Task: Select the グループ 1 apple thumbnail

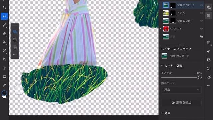Action: tap(166, 29)
